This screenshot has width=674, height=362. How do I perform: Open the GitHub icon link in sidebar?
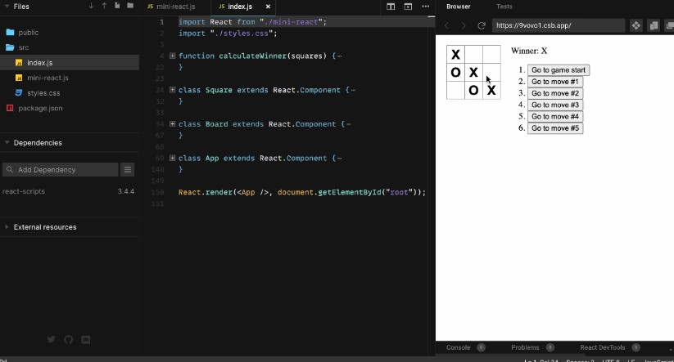coord(69,339)
